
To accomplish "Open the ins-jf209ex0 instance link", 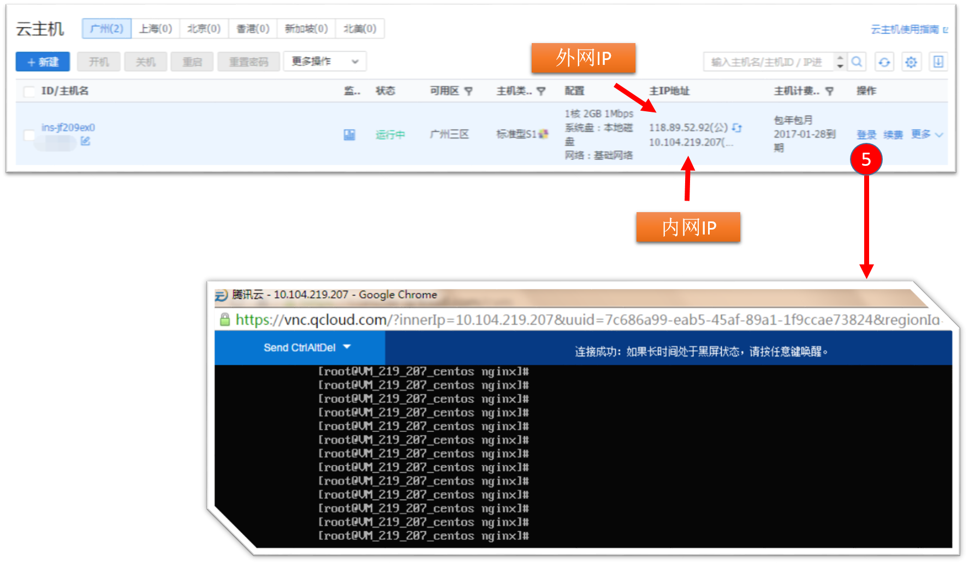I will 68,128.
